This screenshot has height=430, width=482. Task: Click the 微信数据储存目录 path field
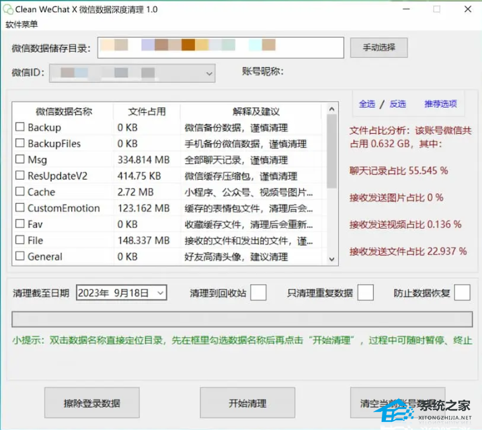click(x=221, y=48)
